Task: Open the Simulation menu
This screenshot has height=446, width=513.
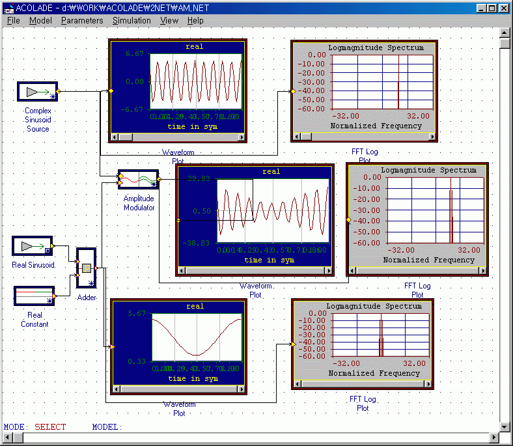Action: (x=132, y=21)
